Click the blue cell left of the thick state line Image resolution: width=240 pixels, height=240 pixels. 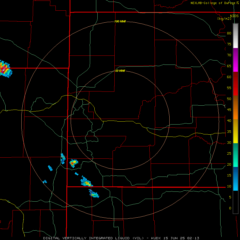[63, 158]
